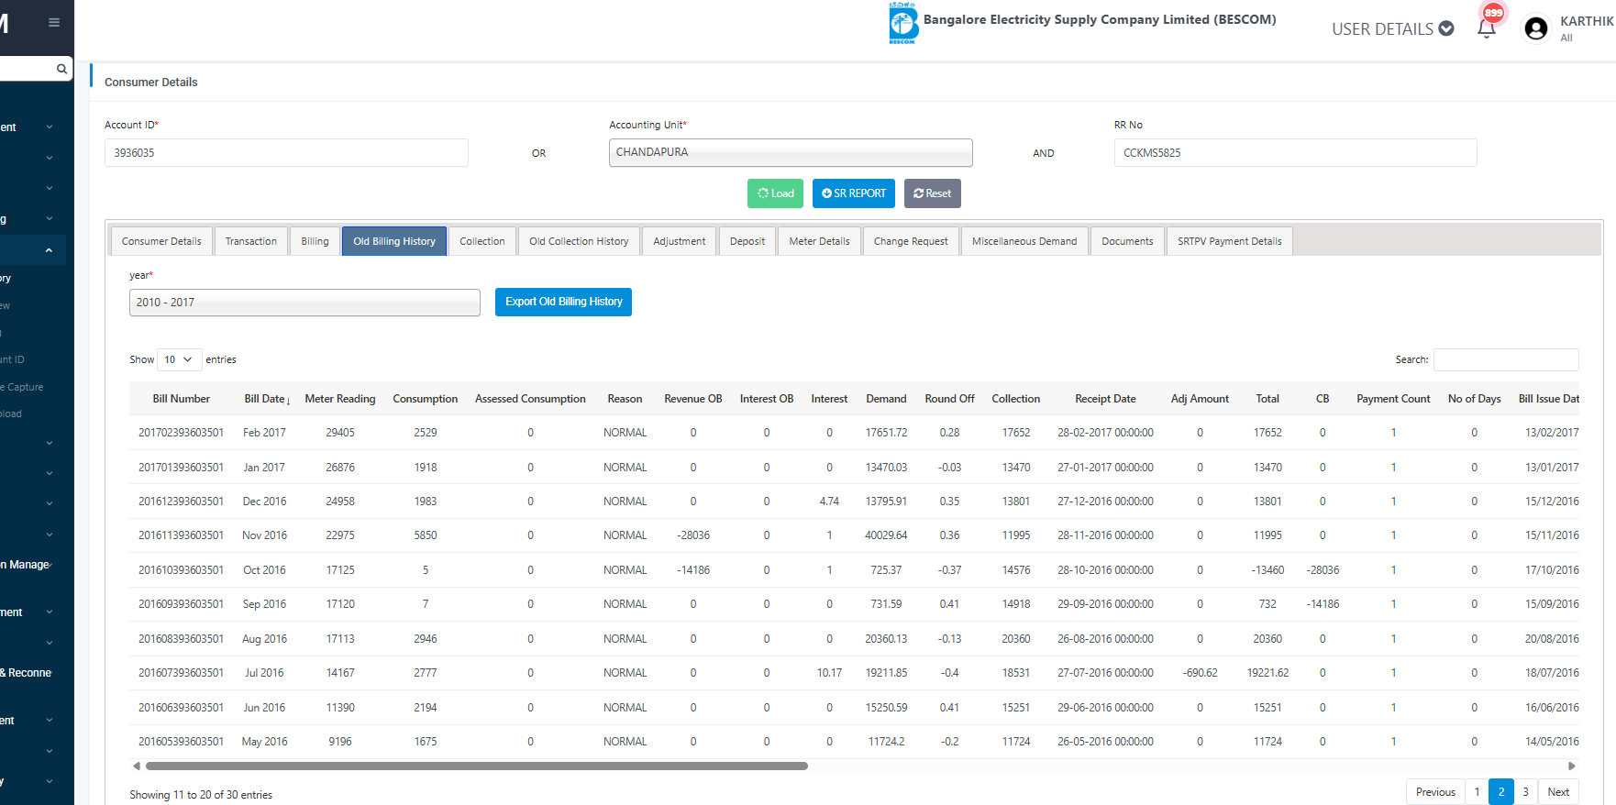The image size is (1616, 805).
Task: Sort by Bill Date column
Action: 266,399
